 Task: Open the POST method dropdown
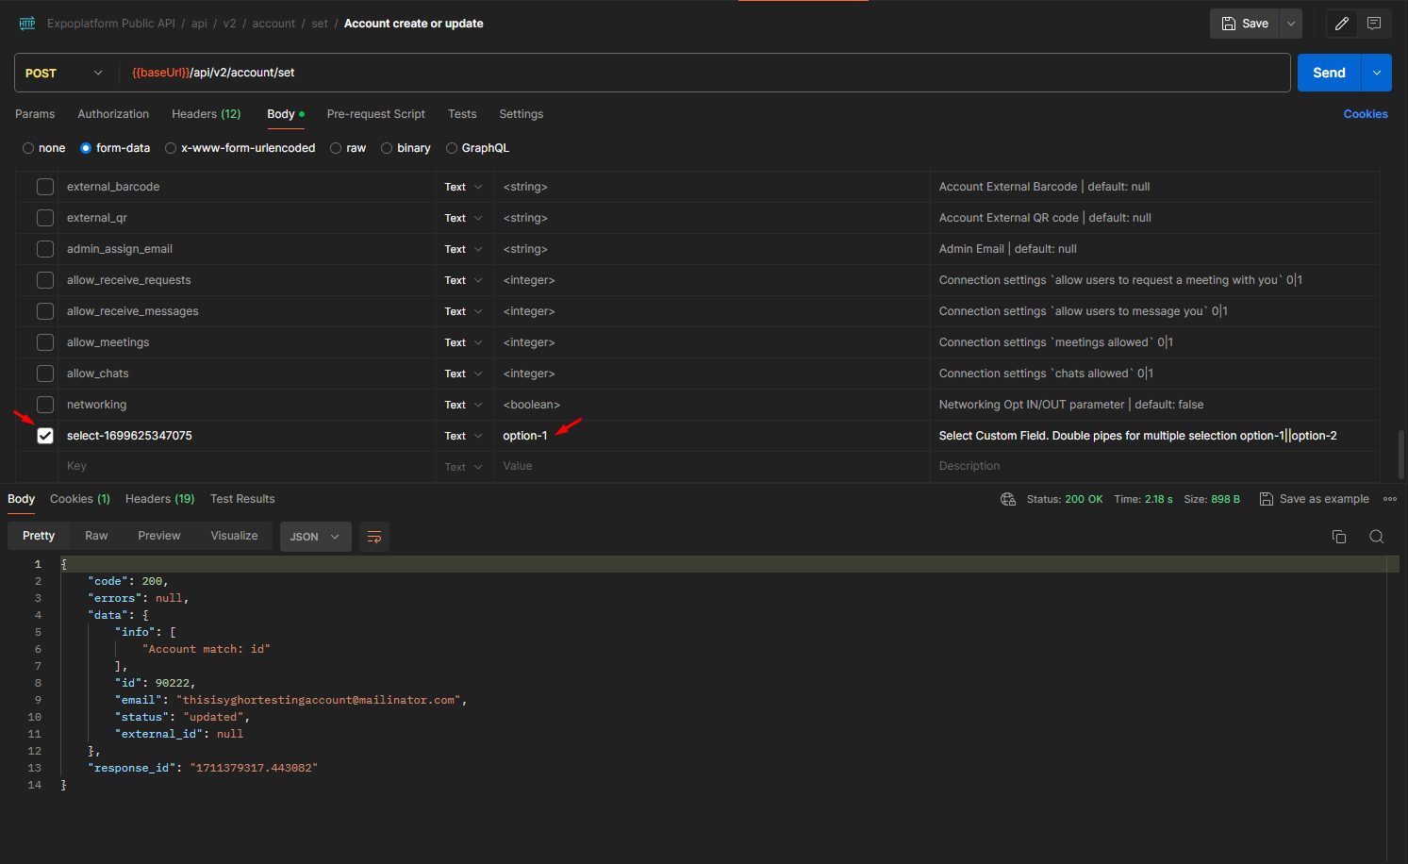pyautogui.click(x=65, y=73)
